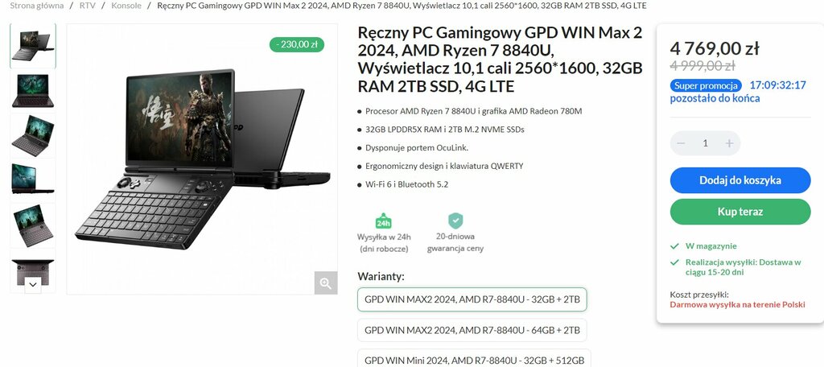Click the 24h shipping icon
This screenshot has height=367, width=824.
[x=384, y=221]
